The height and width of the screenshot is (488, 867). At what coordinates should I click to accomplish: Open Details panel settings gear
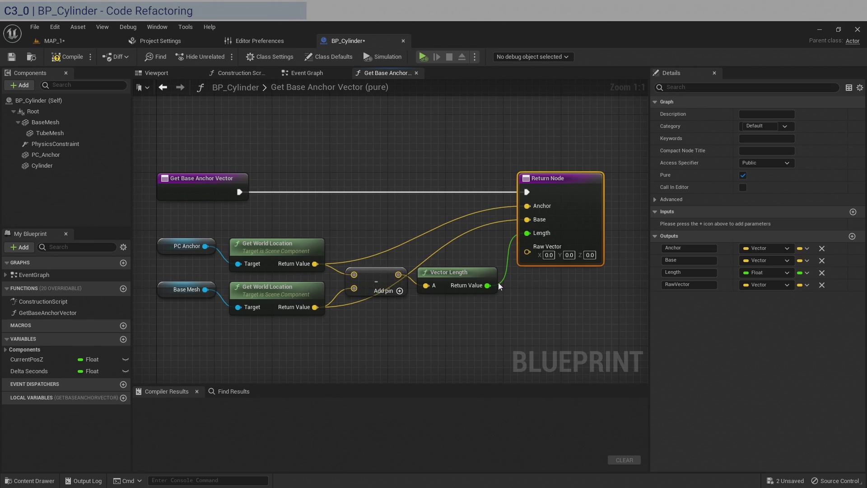coord(860,88)
